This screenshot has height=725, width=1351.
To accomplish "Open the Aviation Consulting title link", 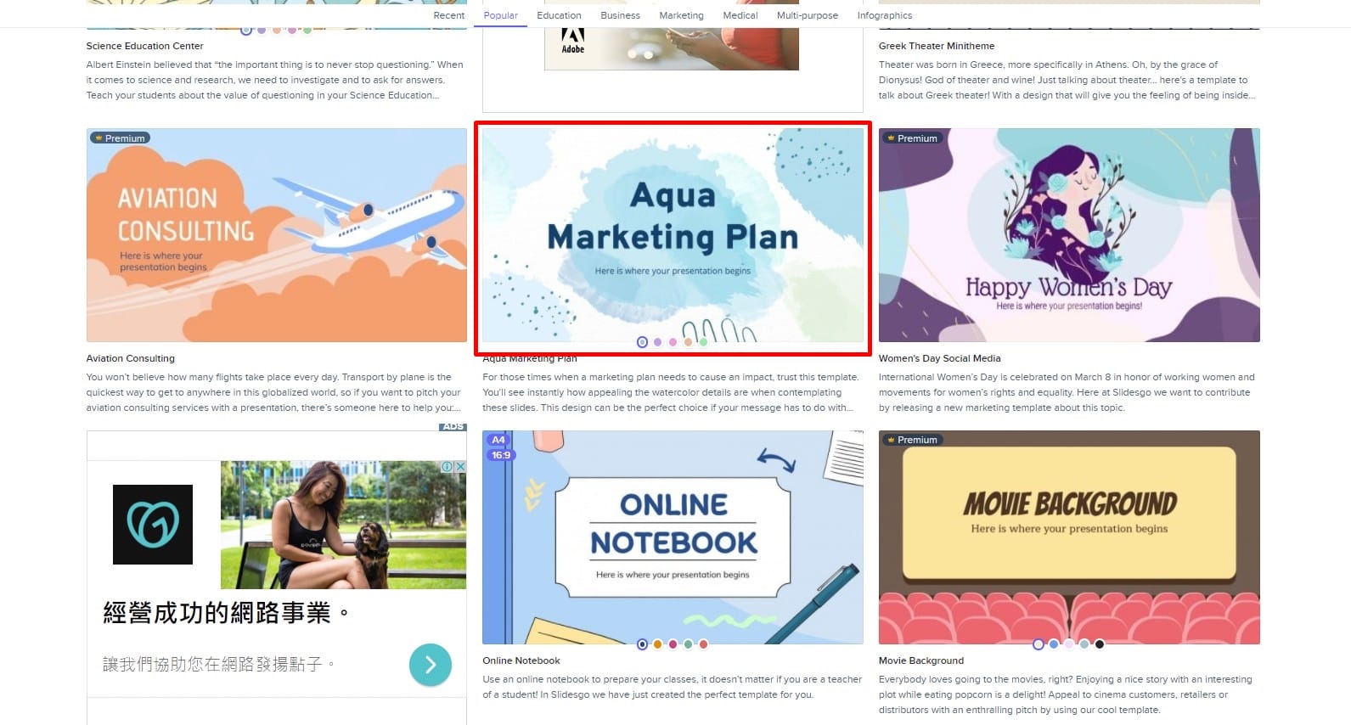I will [130, 358].
